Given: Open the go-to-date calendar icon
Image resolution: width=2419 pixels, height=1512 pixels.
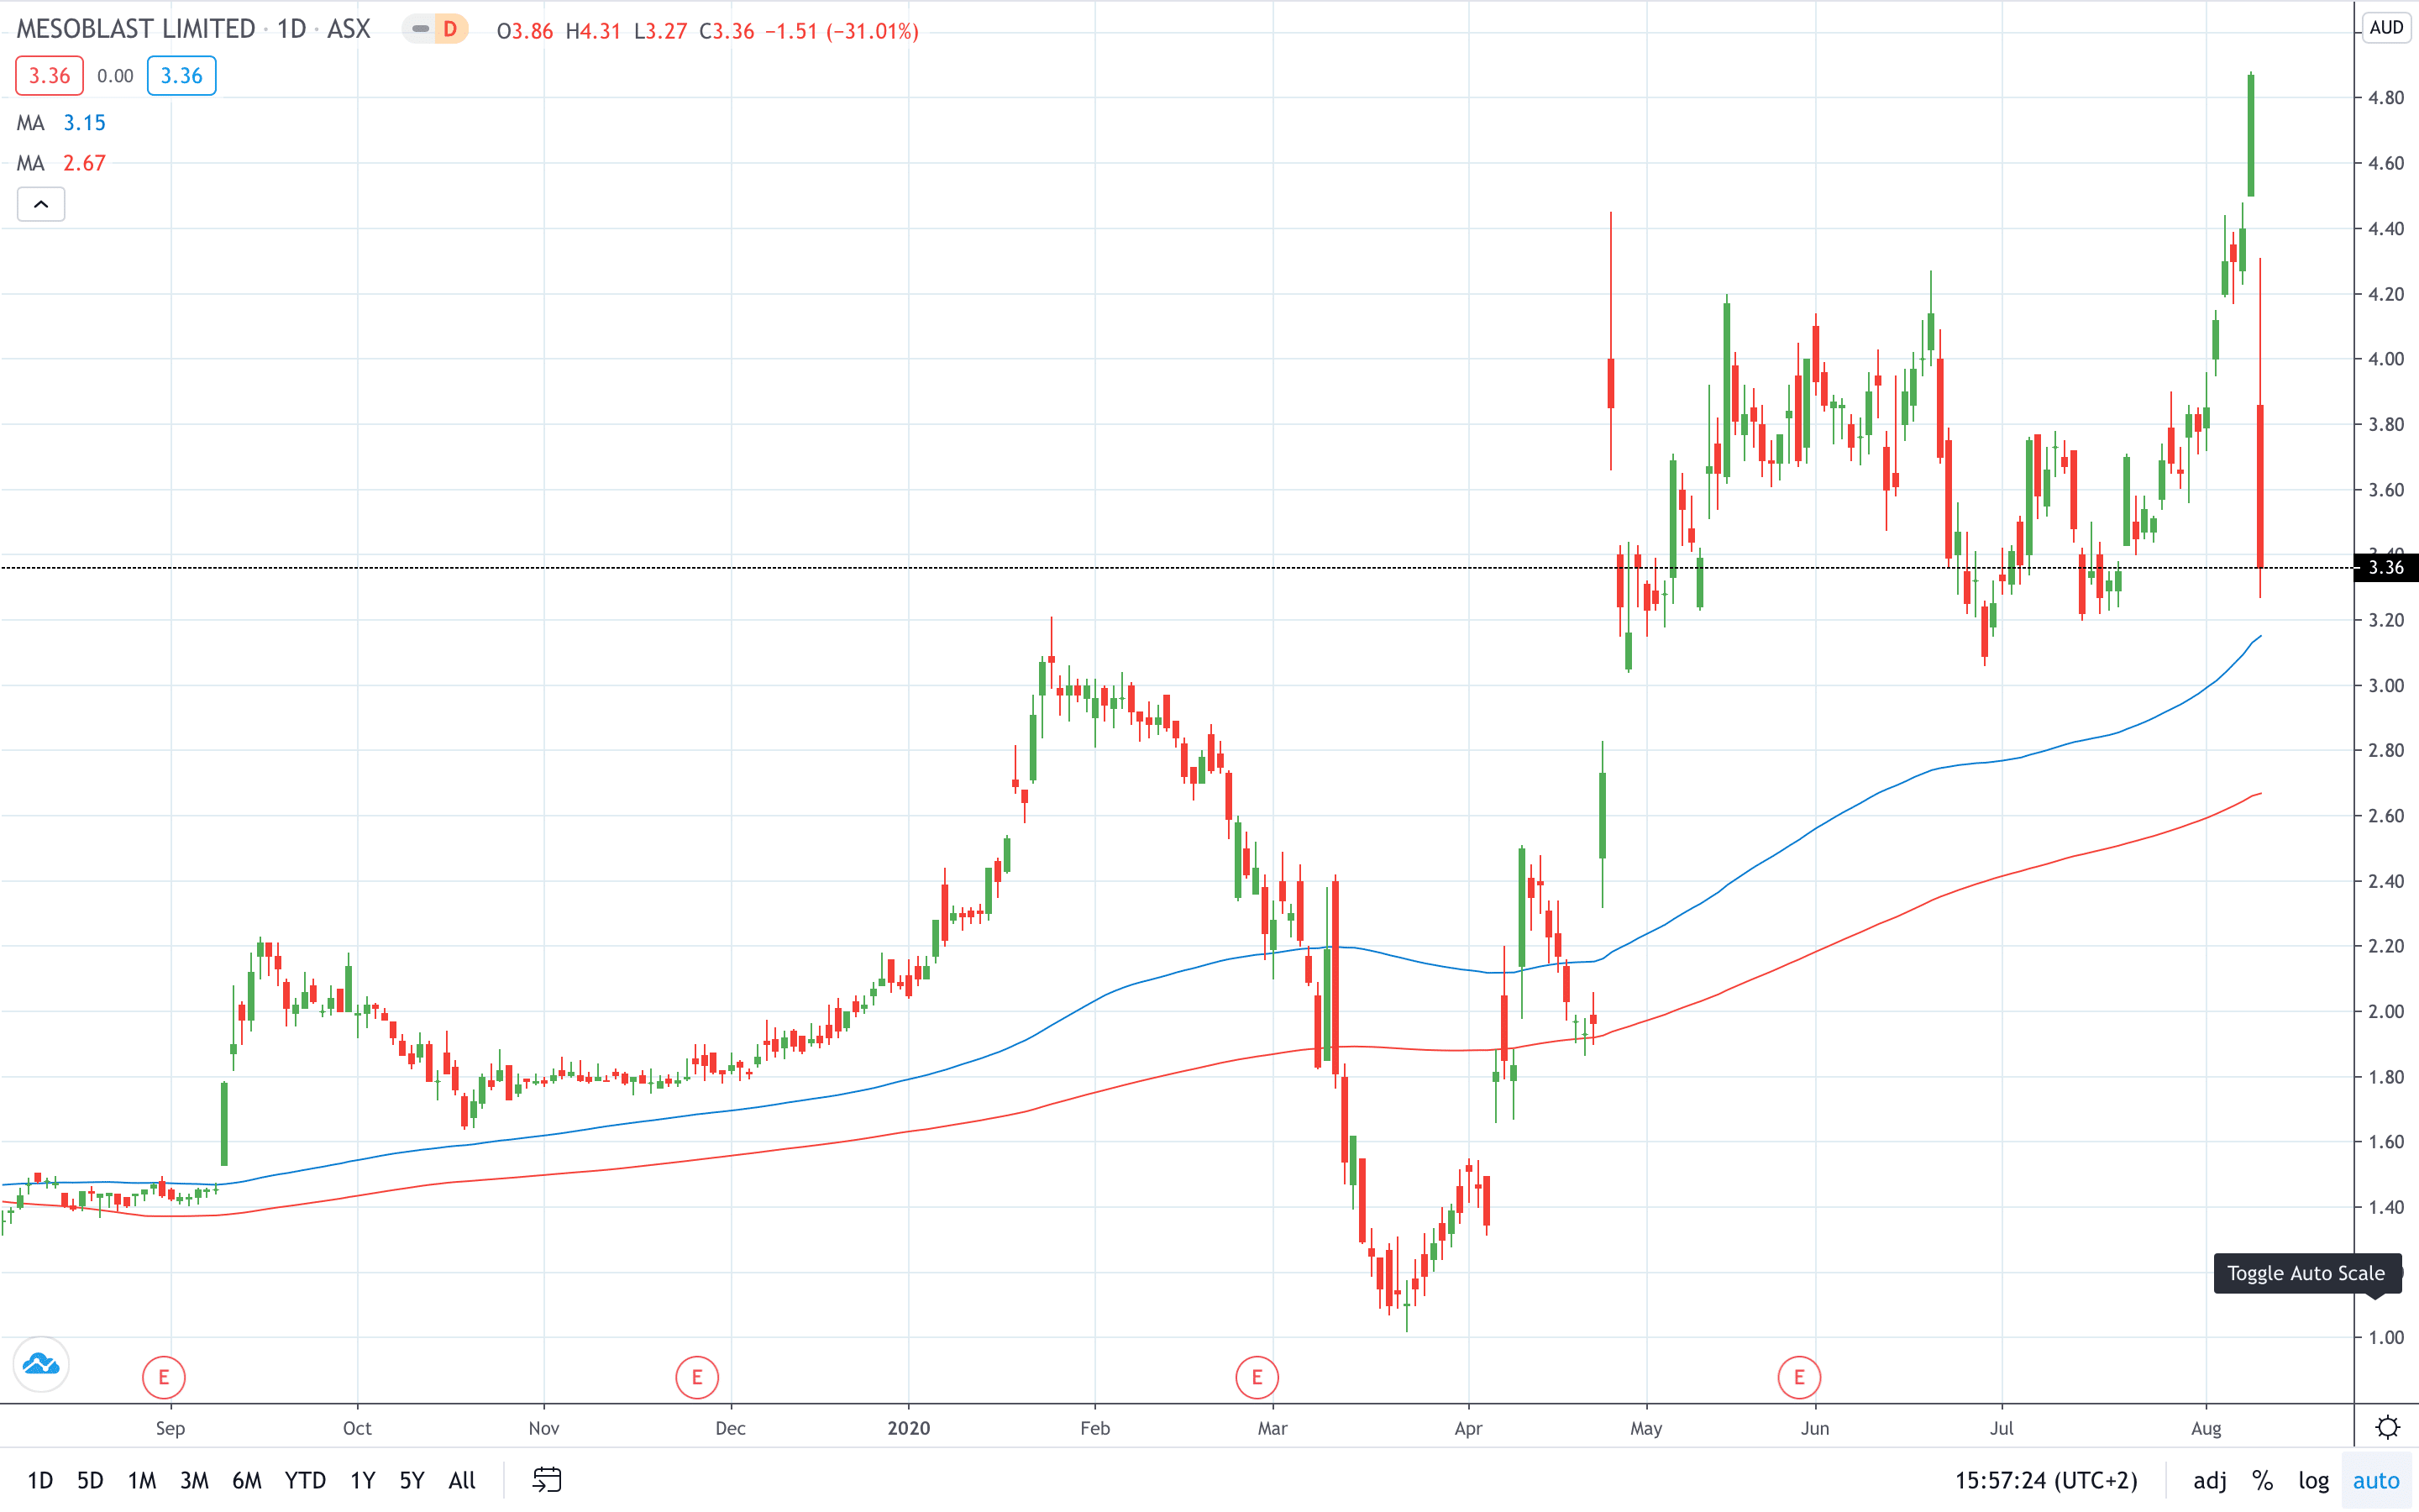Looking at the screenshot, I should [547, 1480].
